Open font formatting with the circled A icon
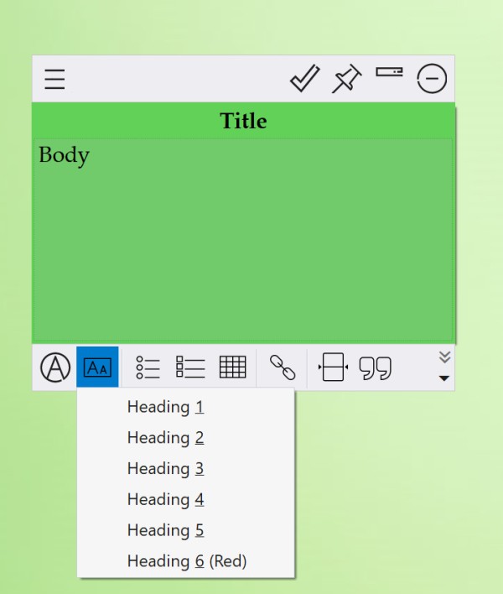The width and height of the screenshot is (503, 594). tap(55, 367)
